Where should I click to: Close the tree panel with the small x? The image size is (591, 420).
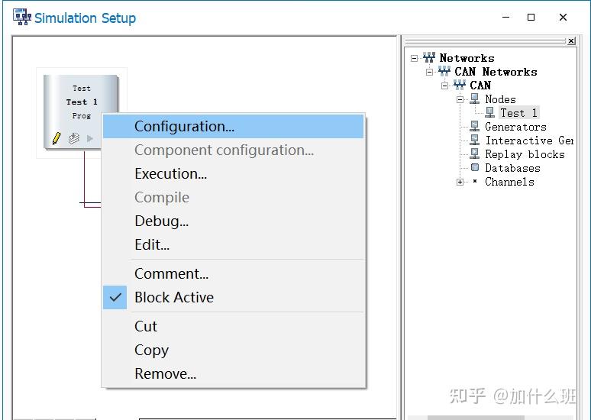pos(571,41)
